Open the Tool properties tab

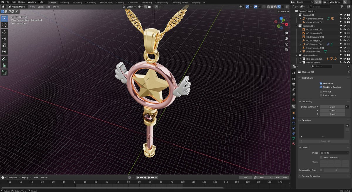[294, 72]
